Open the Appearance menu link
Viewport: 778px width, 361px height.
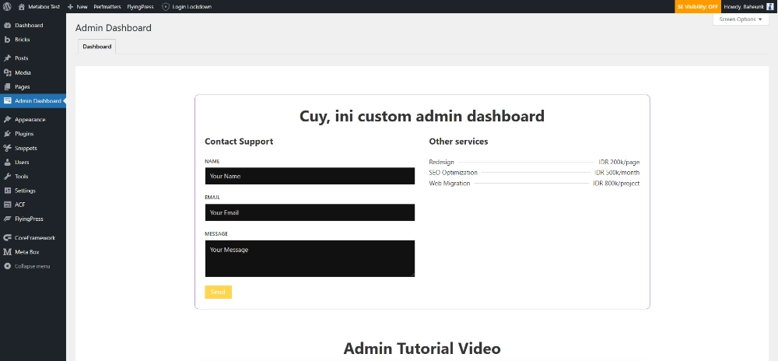30,120
